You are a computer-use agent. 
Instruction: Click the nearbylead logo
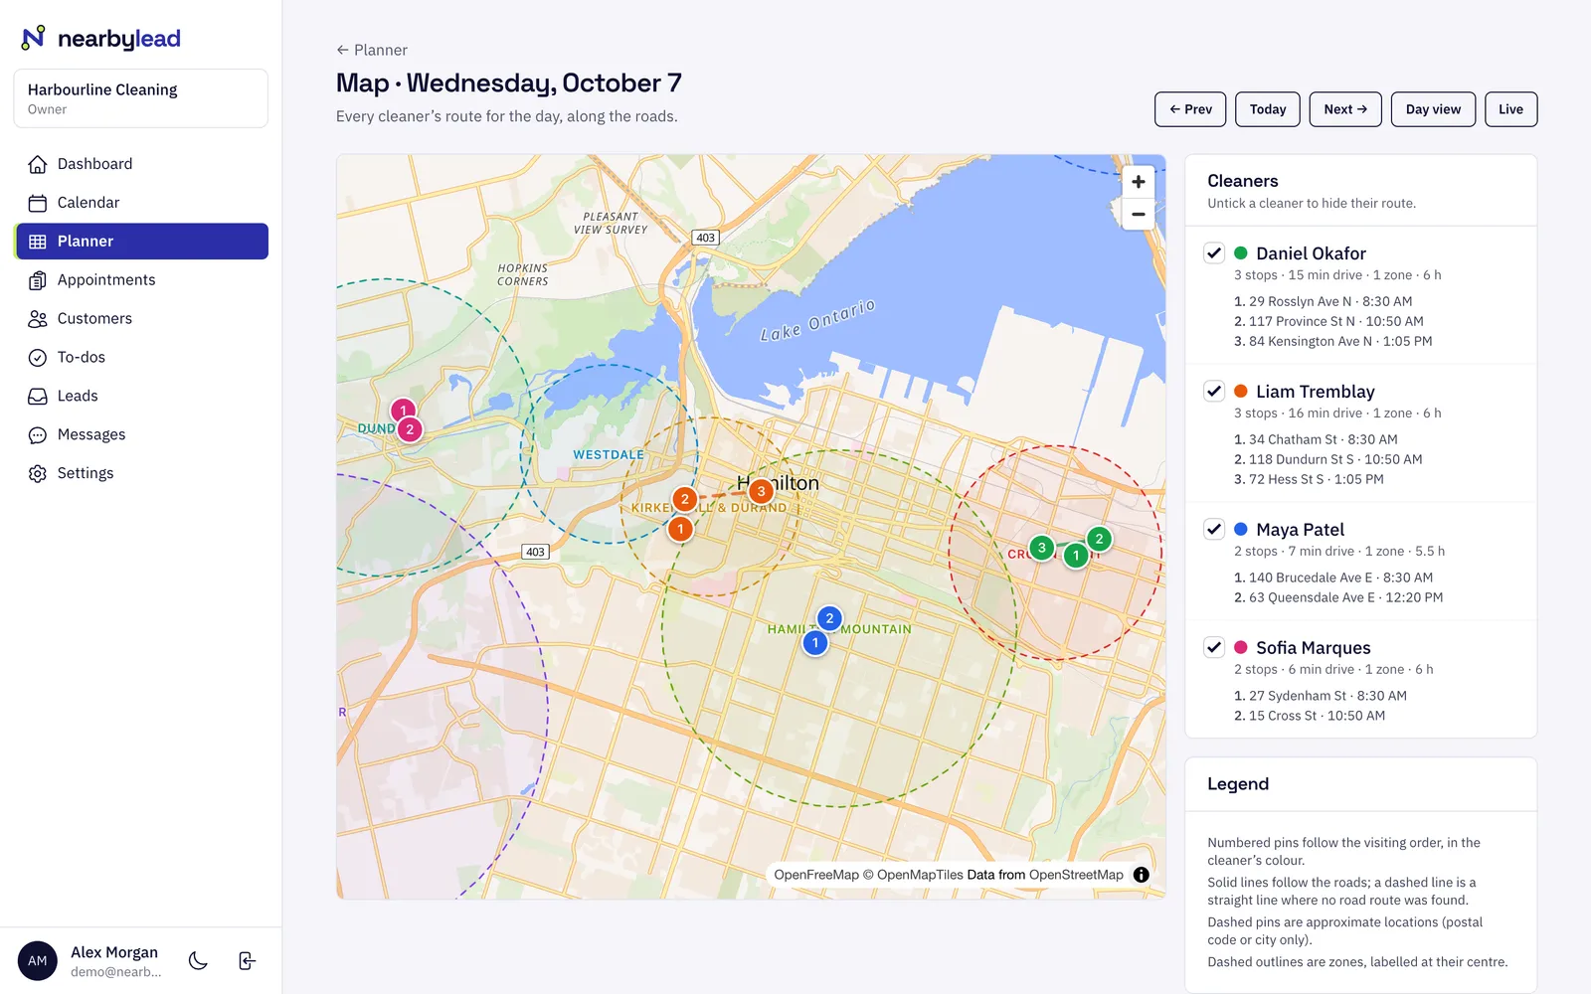tap(101, 38)
